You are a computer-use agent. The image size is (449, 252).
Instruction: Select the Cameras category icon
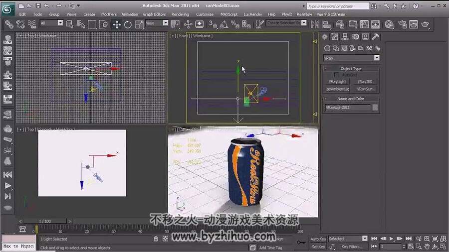click(x=353, y=48)
